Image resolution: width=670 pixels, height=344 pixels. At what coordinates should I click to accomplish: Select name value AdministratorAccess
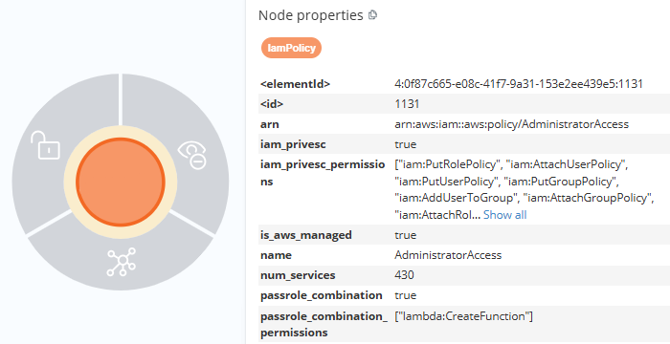point(448,255)
